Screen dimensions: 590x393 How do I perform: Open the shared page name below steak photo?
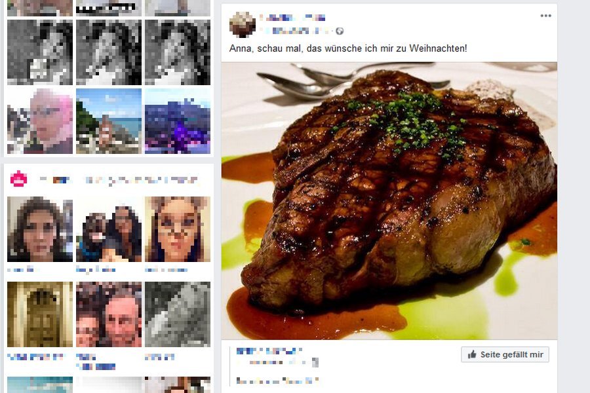pos(269,351)
